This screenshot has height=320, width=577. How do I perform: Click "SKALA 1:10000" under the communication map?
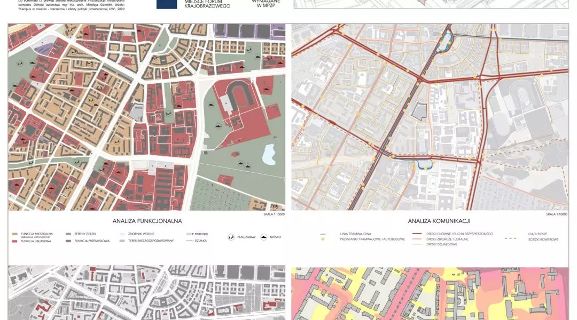[x=556, y=214]
